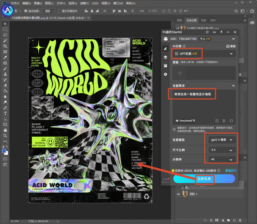Select the Crop tool
The width and height of the screenshot is (257, 224).
coord(5,46)
